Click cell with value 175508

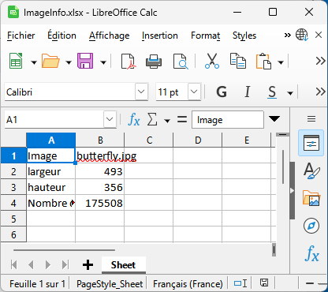100,203
